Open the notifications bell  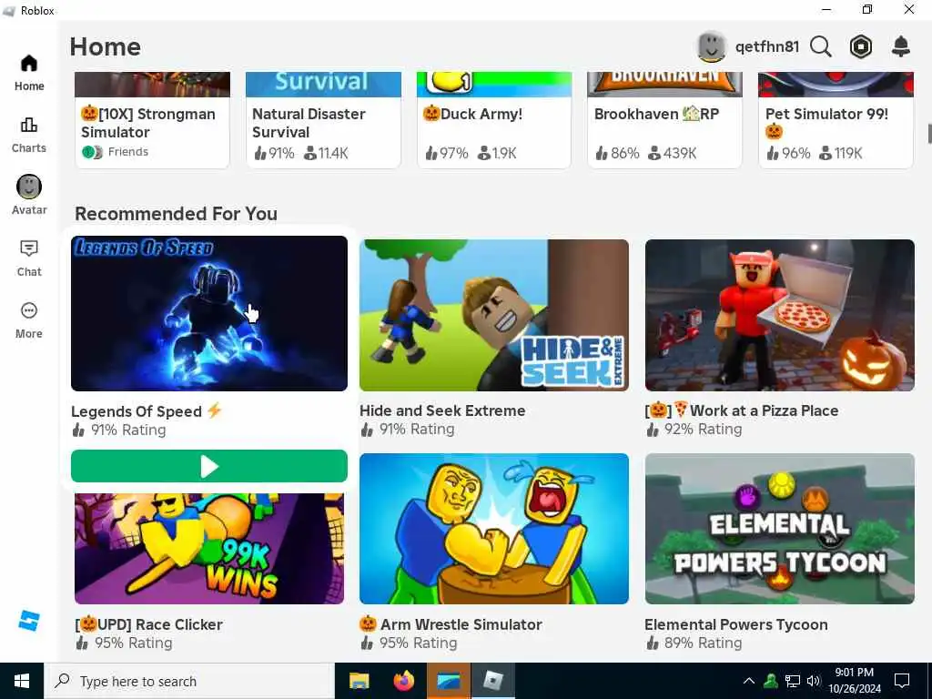tap(901, 46)
